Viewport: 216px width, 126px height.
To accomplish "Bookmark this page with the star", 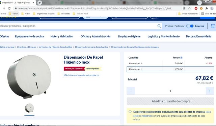I will click(x=189, y=8).
